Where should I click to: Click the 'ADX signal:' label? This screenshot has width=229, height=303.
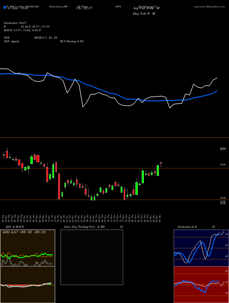tap(11, 41)
